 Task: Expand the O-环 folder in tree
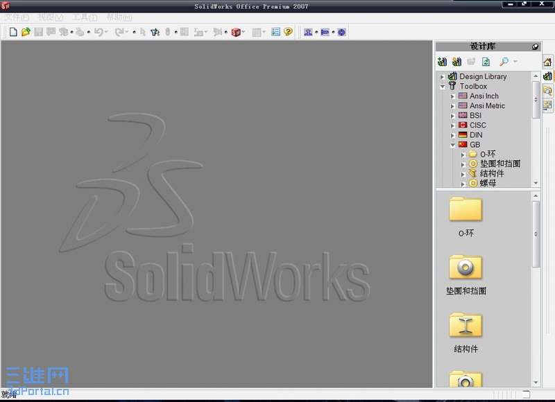click(x=463, y=155)
